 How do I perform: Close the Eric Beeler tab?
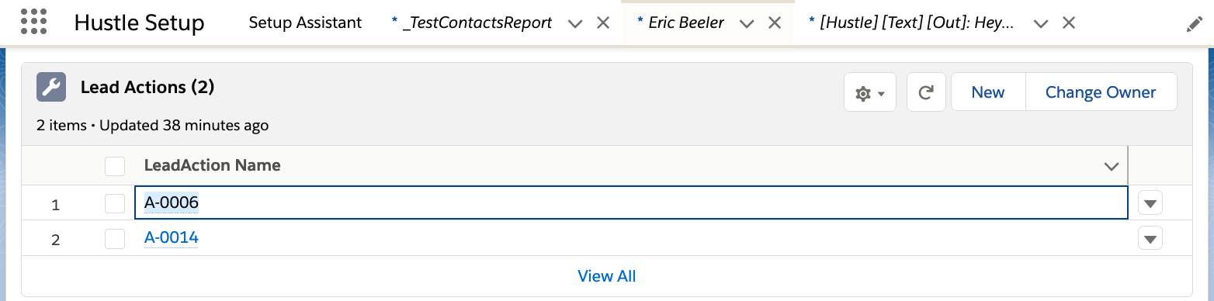774,23
